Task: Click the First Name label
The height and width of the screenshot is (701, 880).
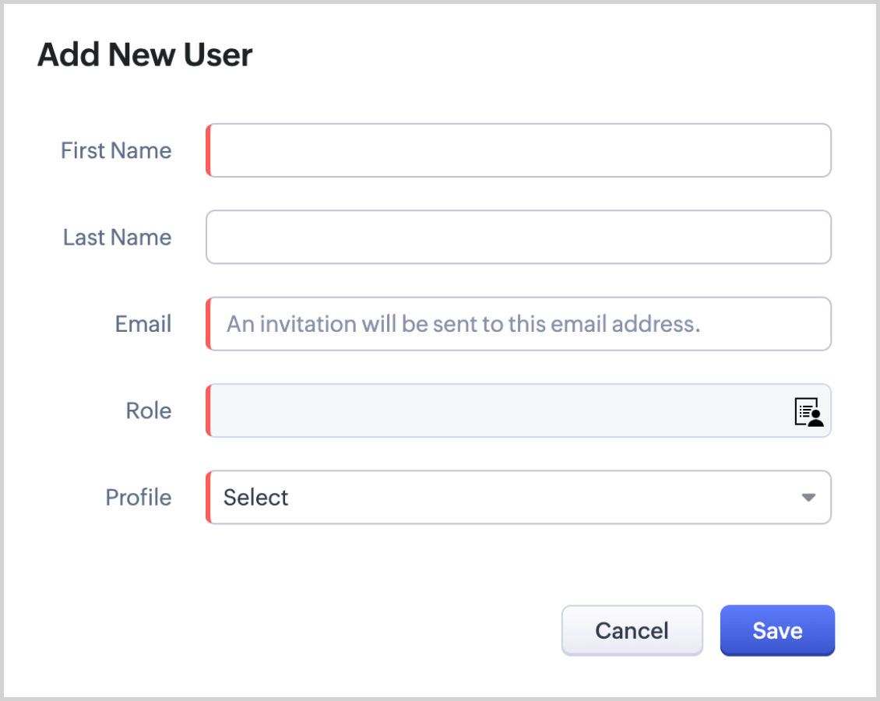Action: coord(116,150)
